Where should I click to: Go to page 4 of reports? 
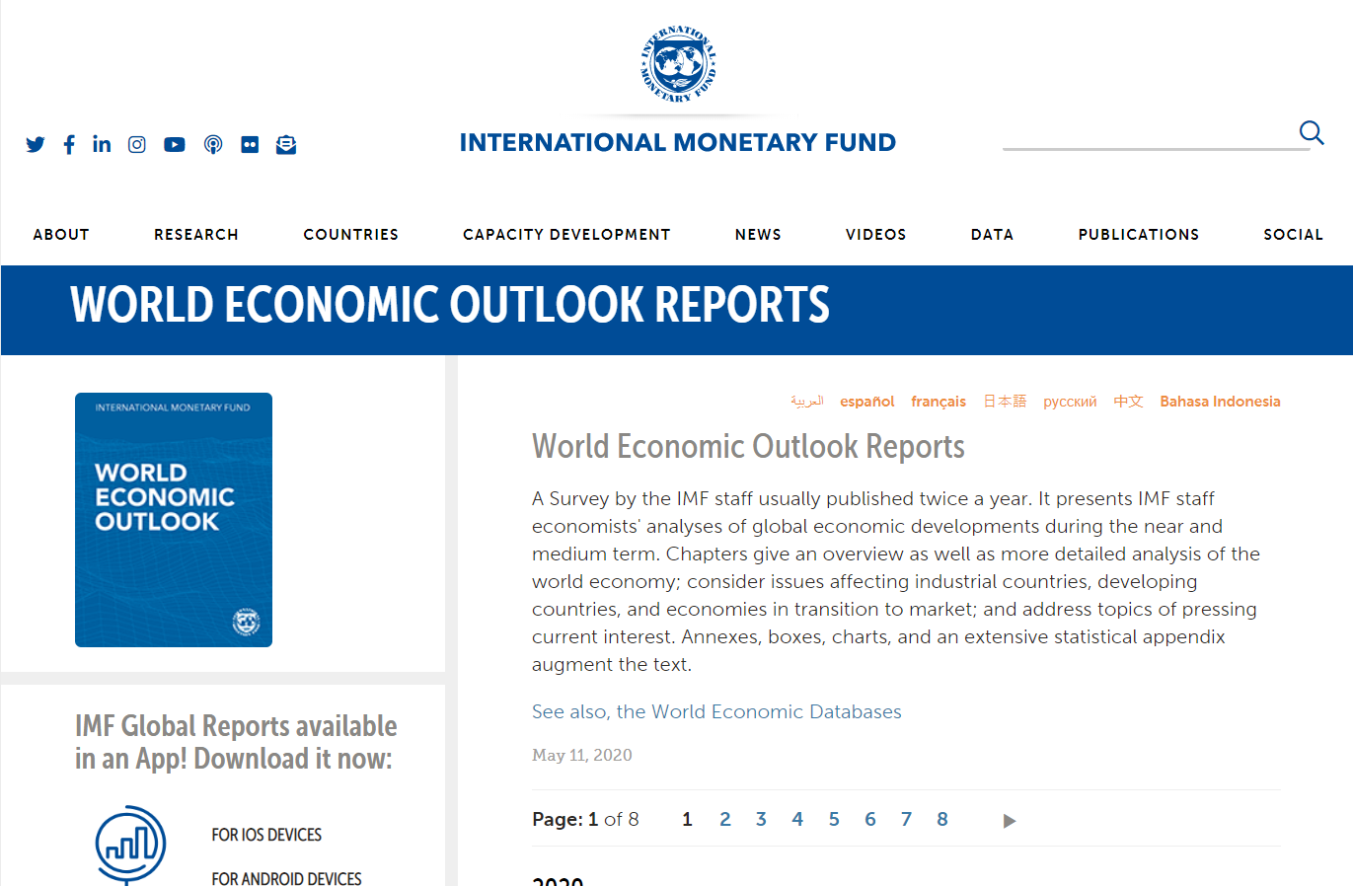click(x=797, y=819)
